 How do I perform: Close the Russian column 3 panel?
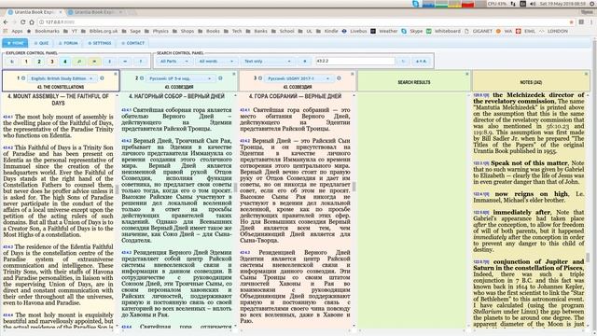[x=353, y=74]
